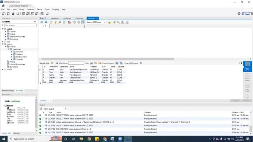Click Edit current row icon in result toolbar

pos(91,63)
